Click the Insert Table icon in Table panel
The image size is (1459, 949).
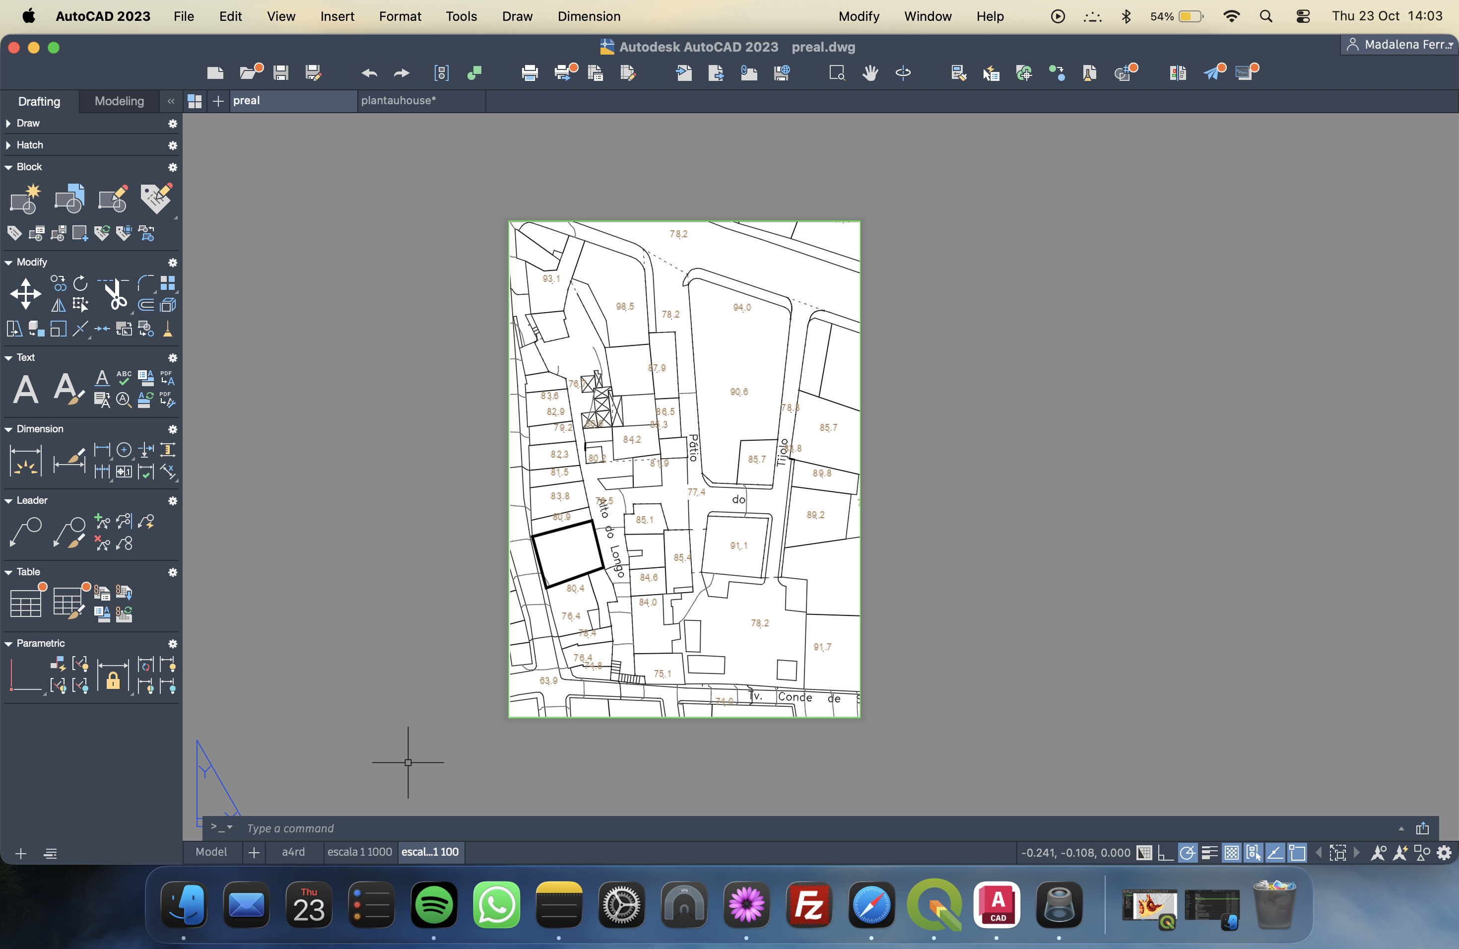click(x=26, y=602)
